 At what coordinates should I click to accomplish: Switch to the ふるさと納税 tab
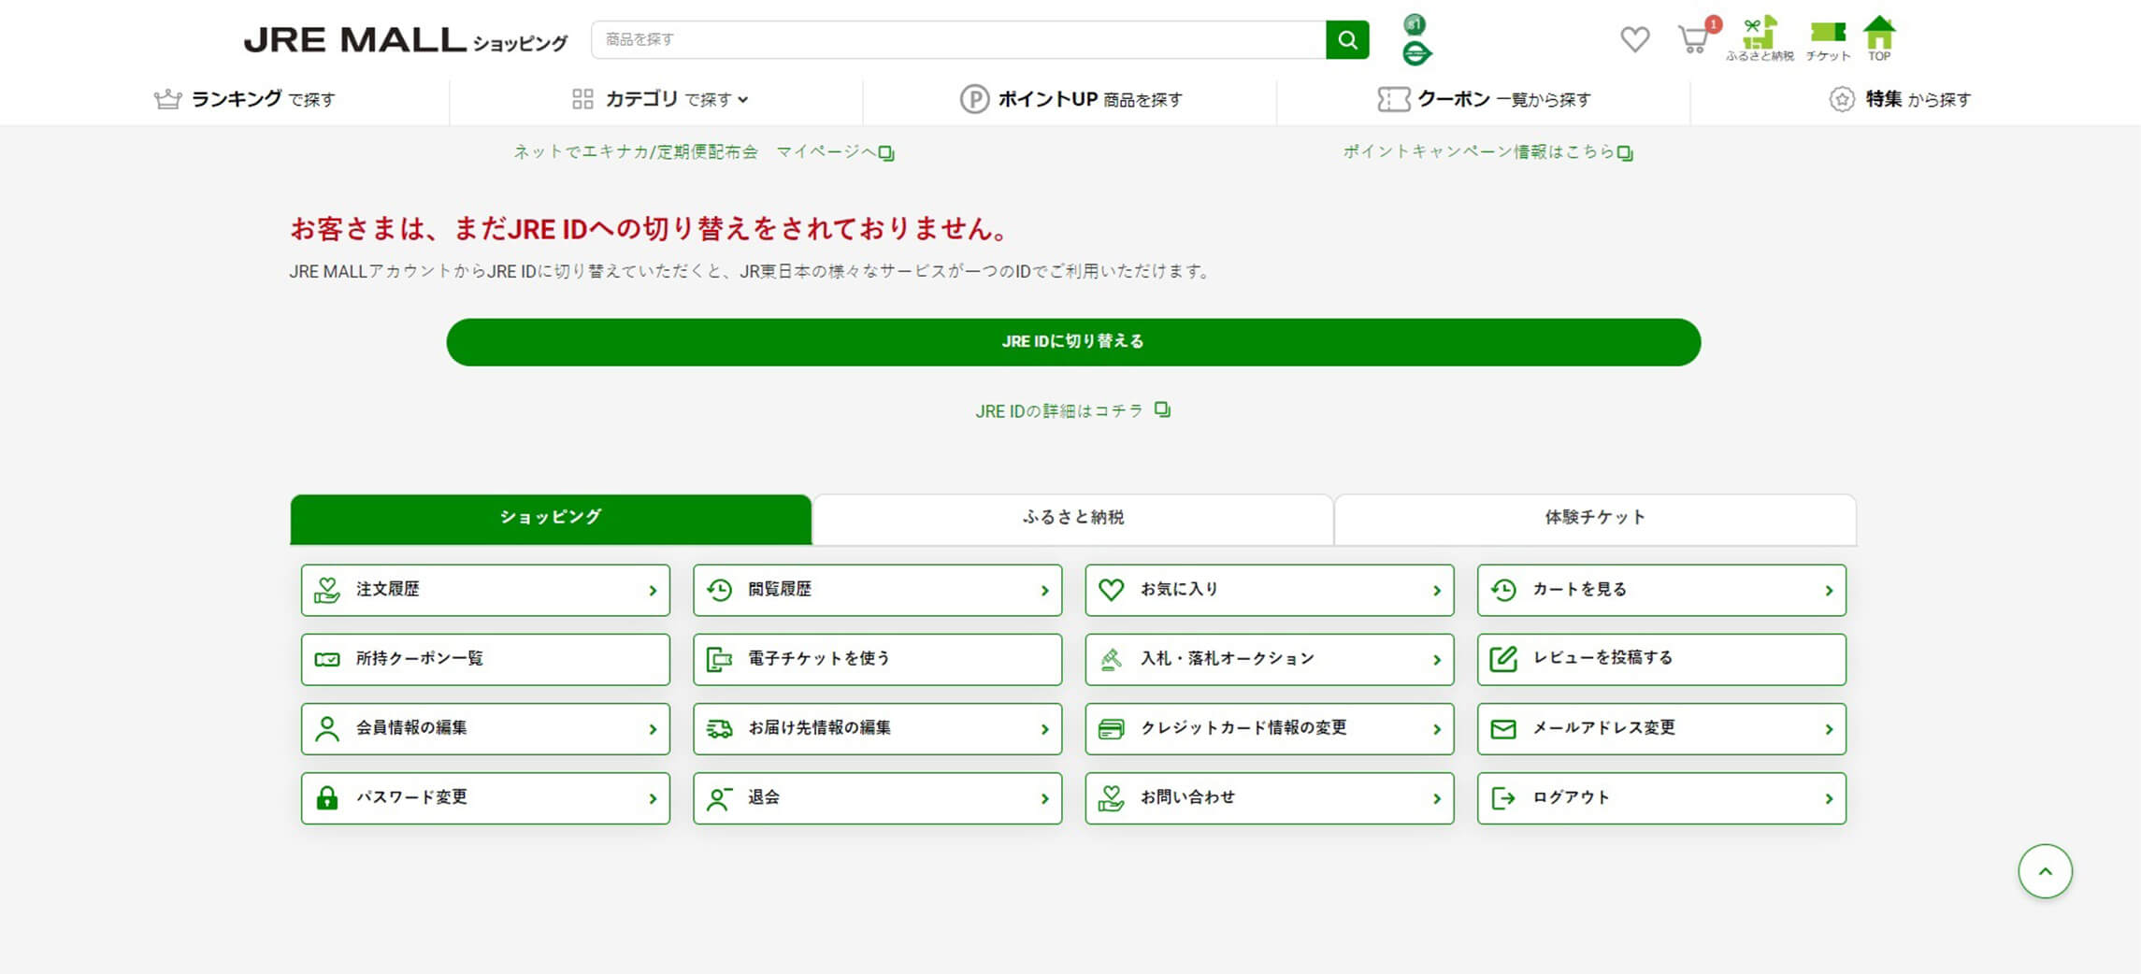pyautogui.click(x=1072, y=519)
